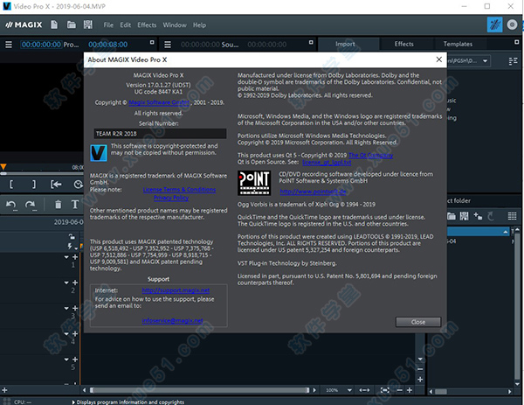Open the source monitor hamburger menu
This screenshot has width=524, height=405.
tap(168, 45)
